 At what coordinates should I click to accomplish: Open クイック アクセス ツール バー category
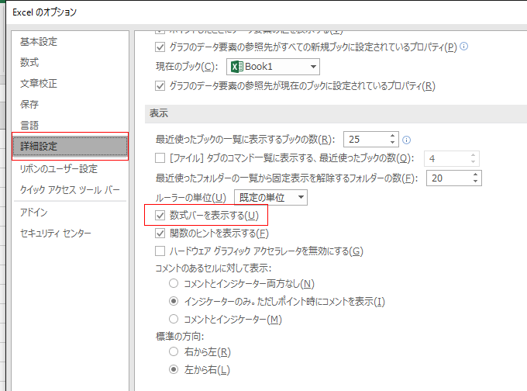(70, 190)
